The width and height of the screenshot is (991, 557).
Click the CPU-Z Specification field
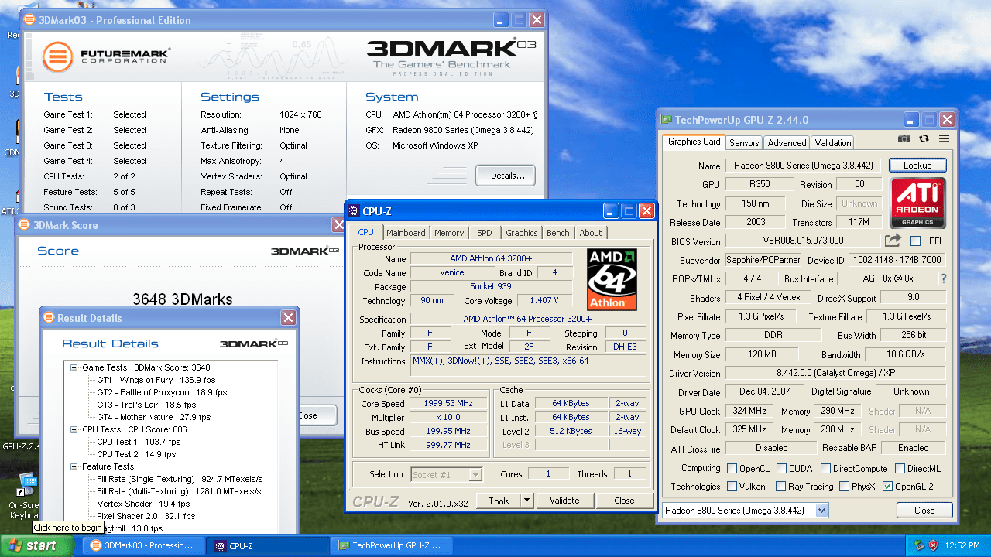[527, 319]
